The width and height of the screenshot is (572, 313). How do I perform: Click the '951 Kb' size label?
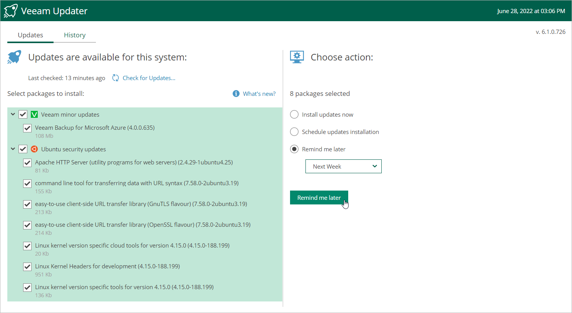pos(44,275)
